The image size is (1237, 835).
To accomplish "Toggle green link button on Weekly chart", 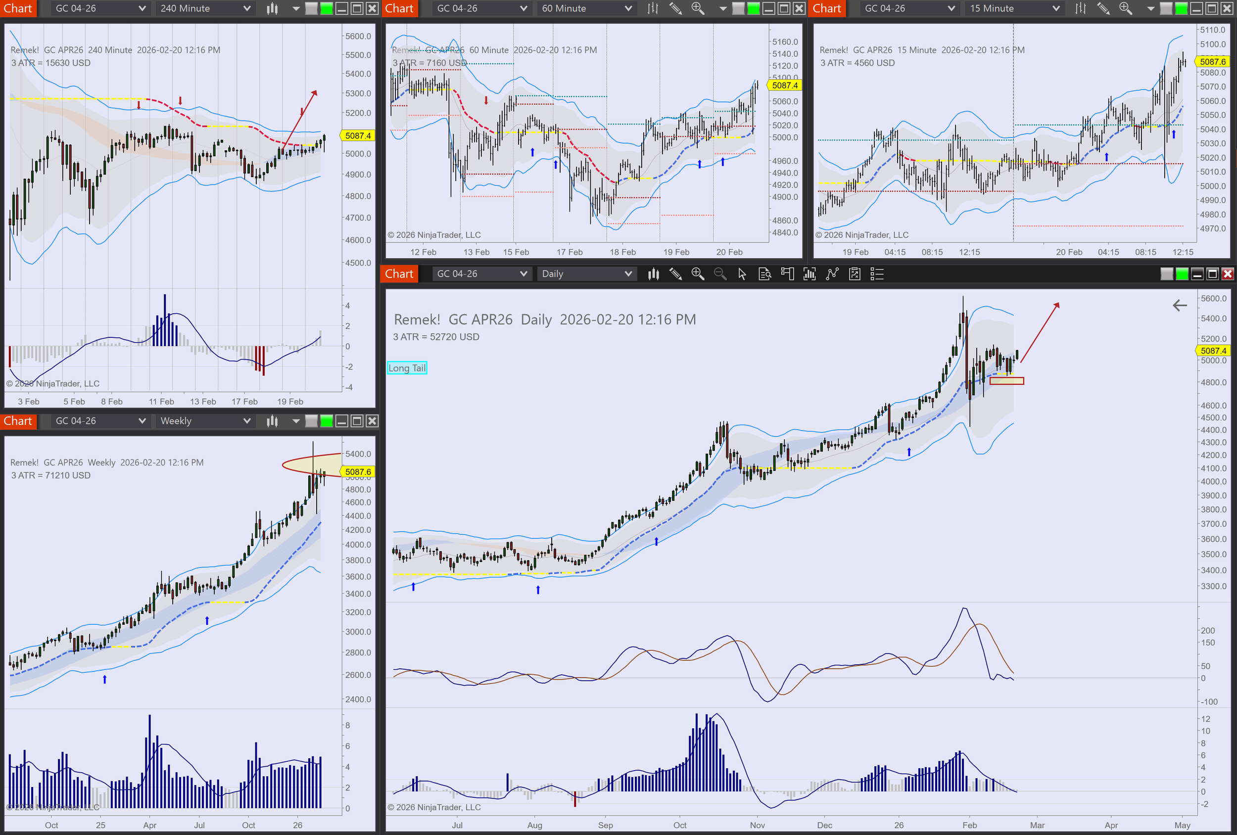I will [x=326, y=421].
